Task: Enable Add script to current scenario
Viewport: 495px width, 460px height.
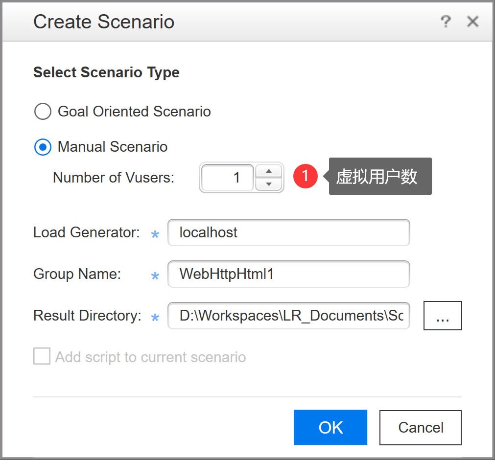Action: pos(42,356)
